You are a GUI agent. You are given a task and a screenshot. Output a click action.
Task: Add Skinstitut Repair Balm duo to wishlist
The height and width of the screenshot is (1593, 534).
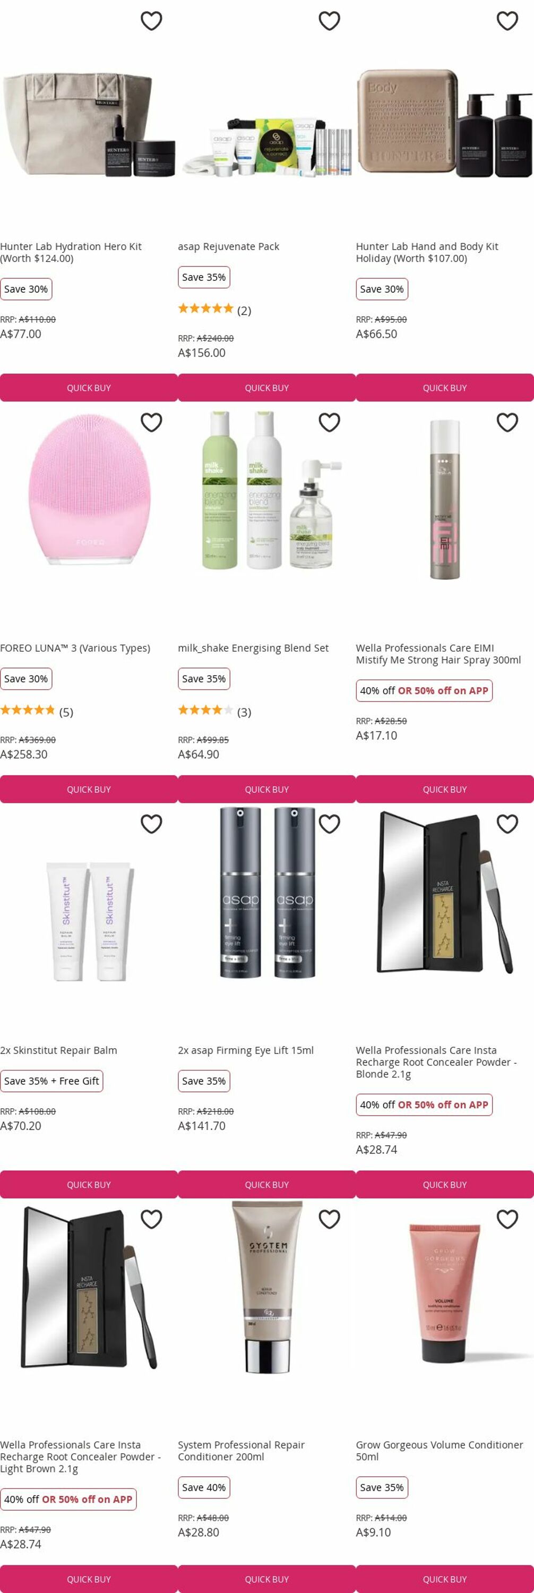click(151, 824)
